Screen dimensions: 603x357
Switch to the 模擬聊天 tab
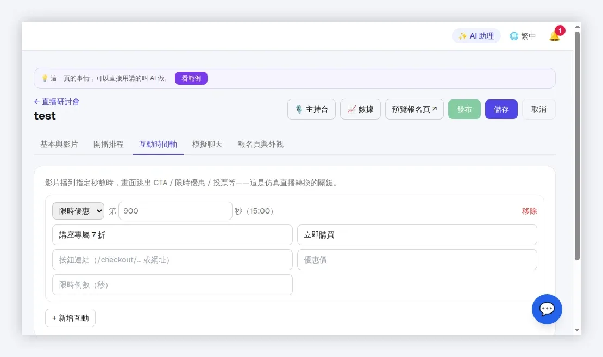(x=208, y=144)
